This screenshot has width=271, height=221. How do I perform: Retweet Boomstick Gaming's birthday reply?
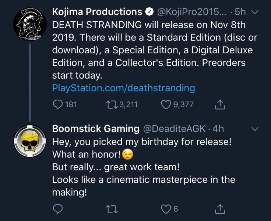110,209
